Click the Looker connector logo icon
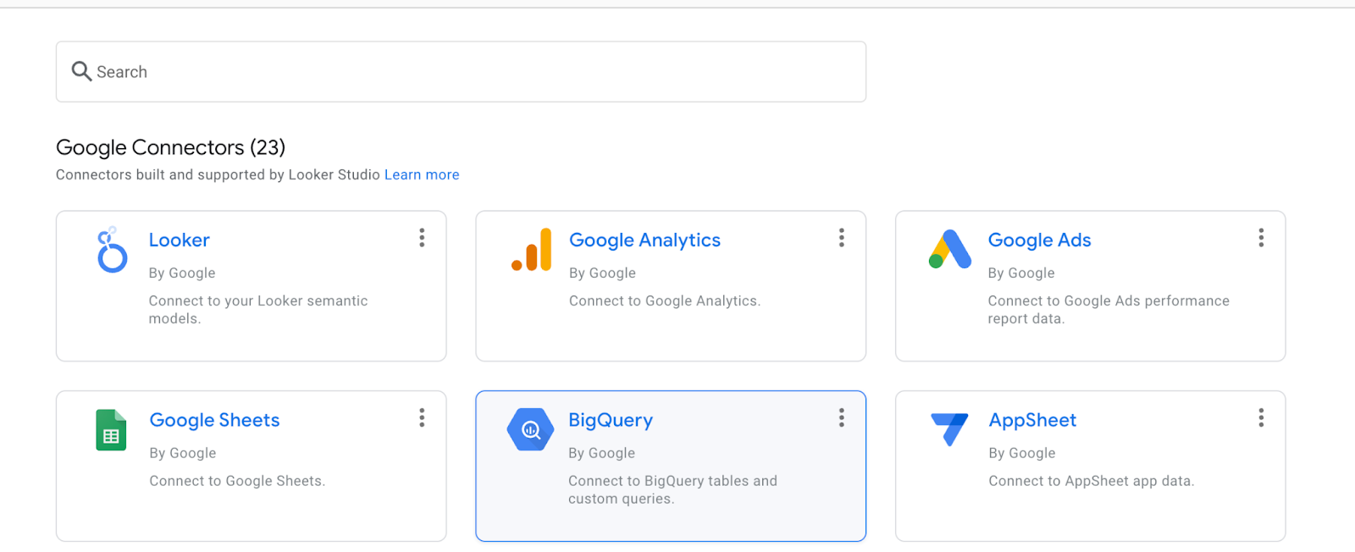 coord(112,251)
